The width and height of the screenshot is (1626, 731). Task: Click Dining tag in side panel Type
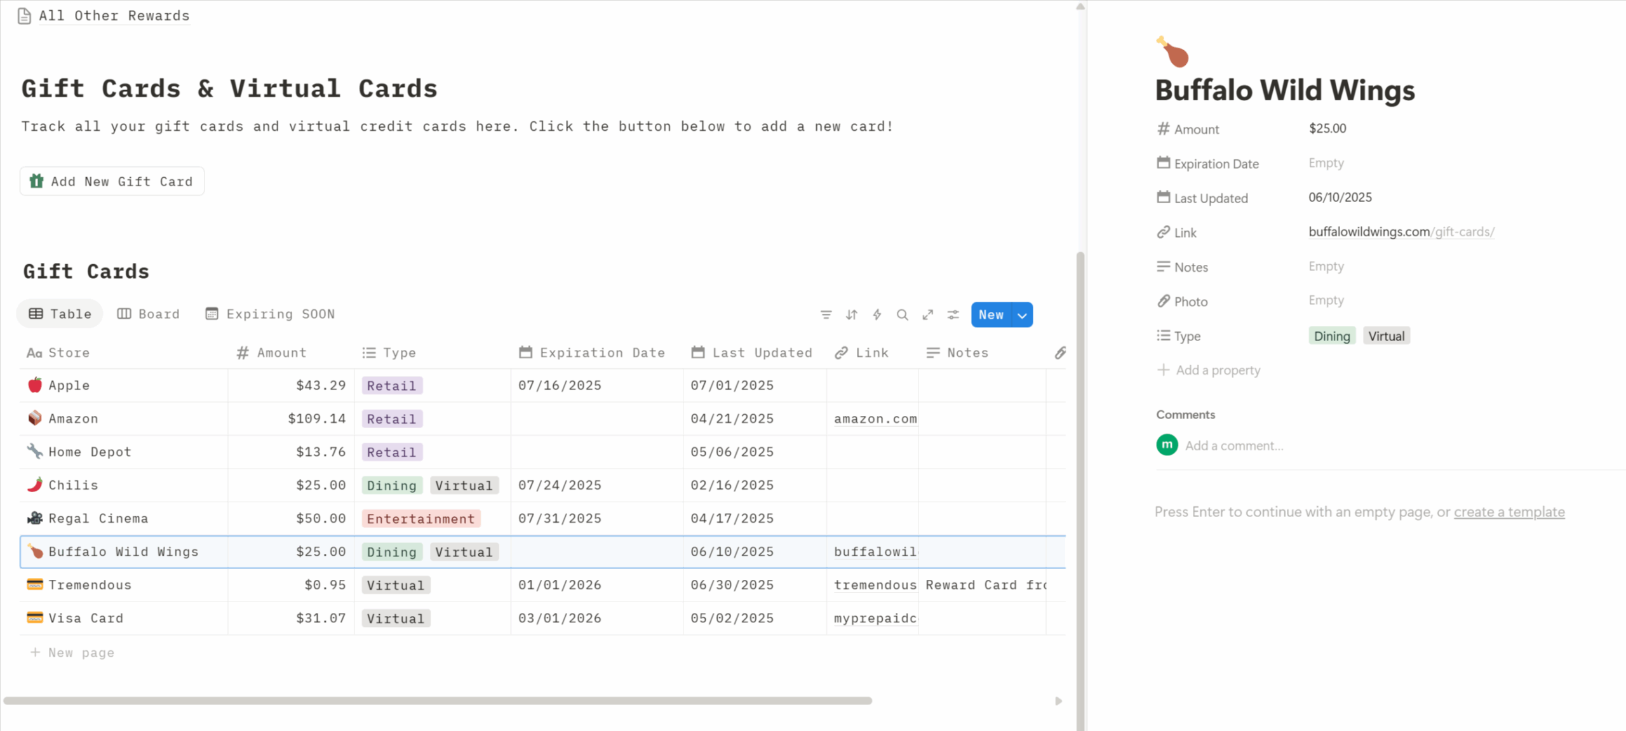[x=1332, y=336]
